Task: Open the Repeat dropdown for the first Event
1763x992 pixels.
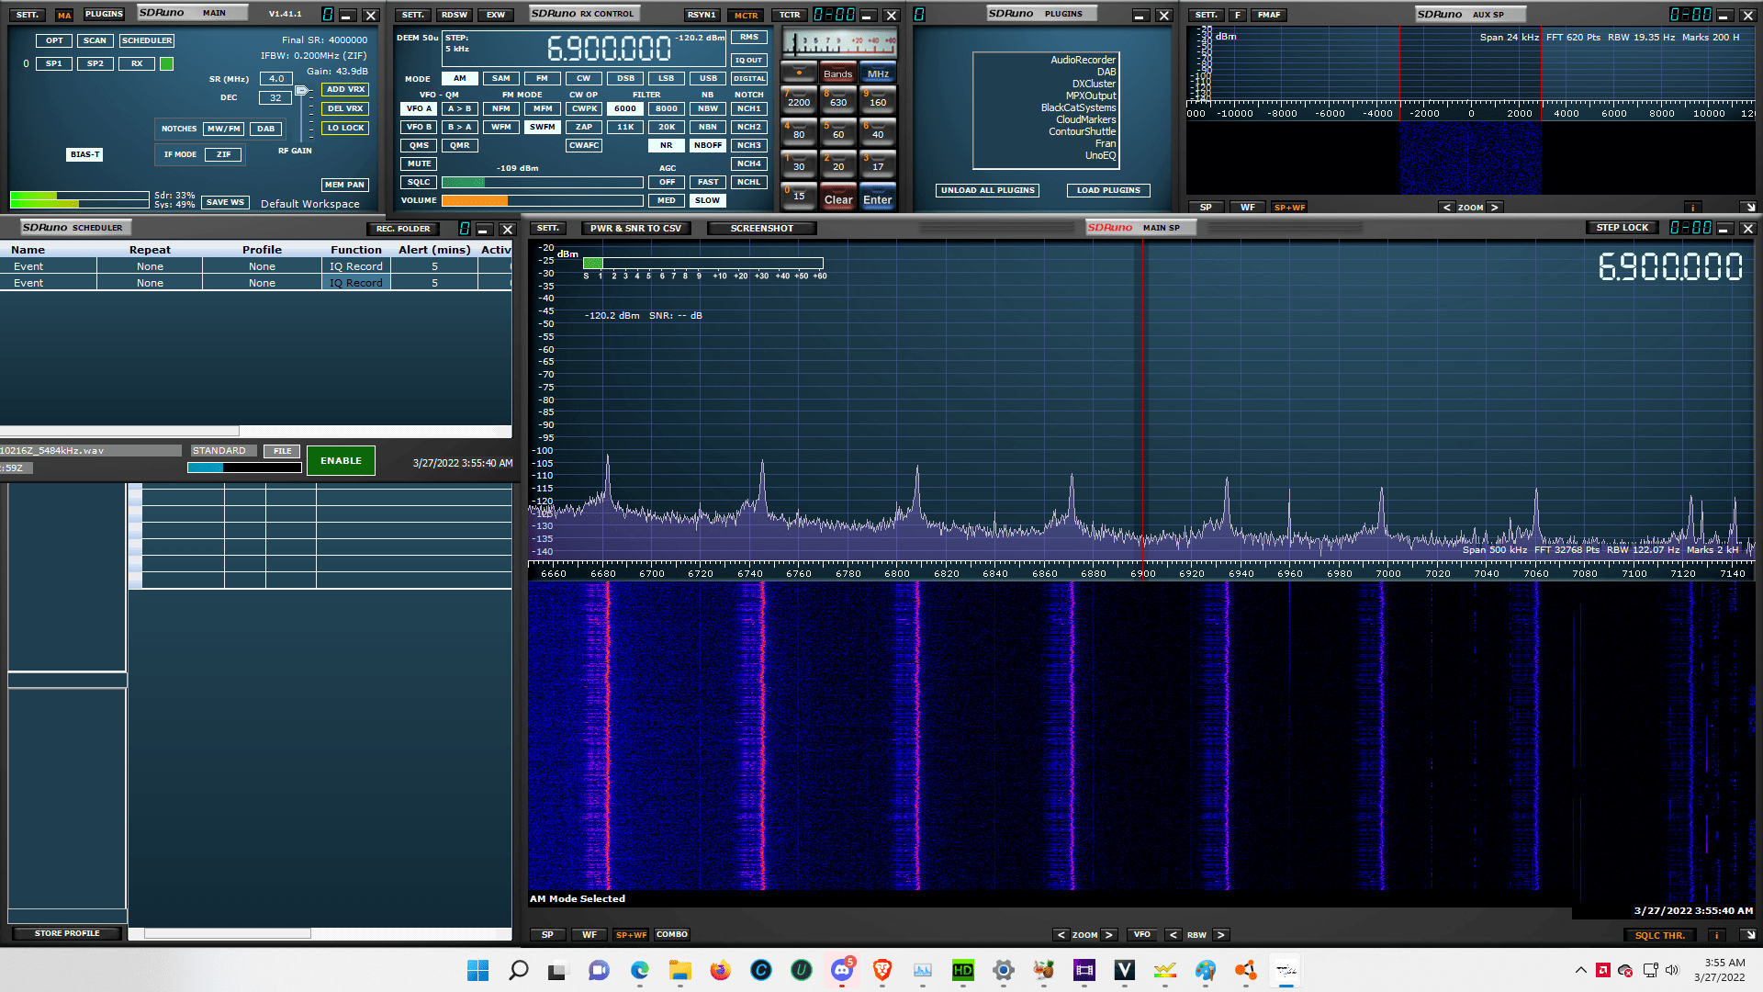Action: (150, 266)
